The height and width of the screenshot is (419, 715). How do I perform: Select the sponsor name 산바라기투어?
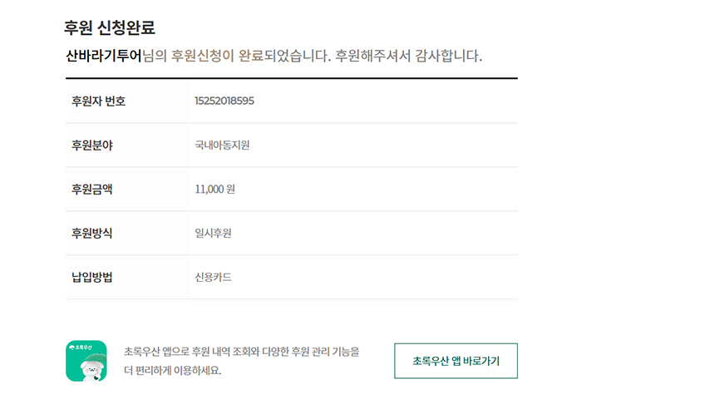104,57
